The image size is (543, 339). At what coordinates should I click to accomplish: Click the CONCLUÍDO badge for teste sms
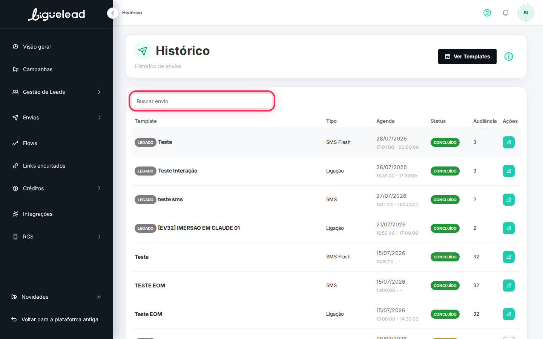pyautogui.click(x=445, y=200)
